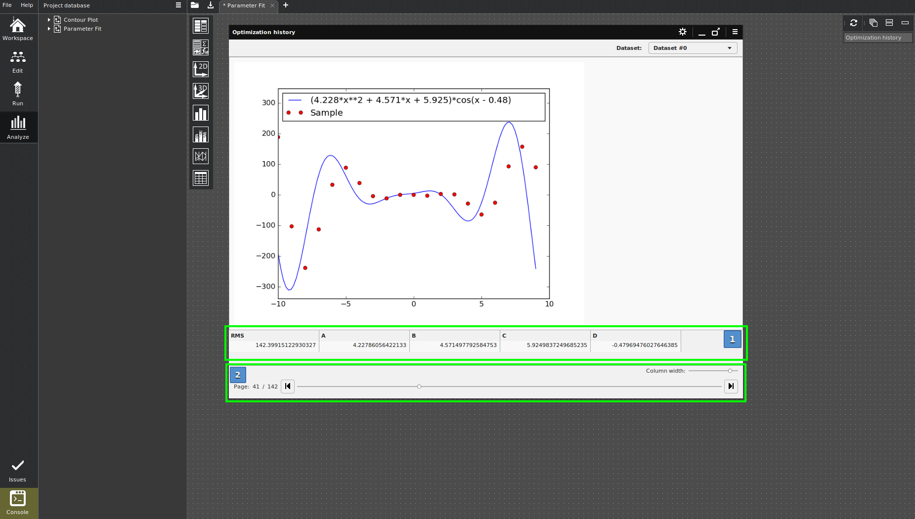This screenshot has height=519, width=915.
Task: Open the Dataset #0 dropdown
Action: click(x=693, y=48)
